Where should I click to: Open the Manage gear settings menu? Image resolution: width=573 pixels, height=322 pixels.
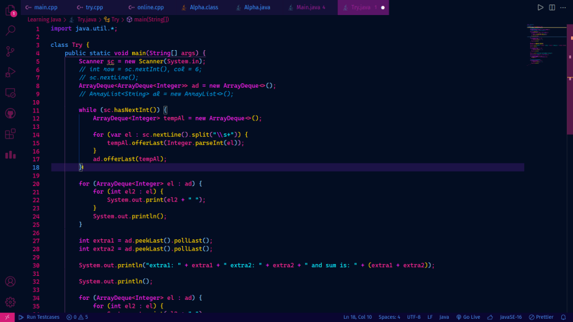coord(10,302)
